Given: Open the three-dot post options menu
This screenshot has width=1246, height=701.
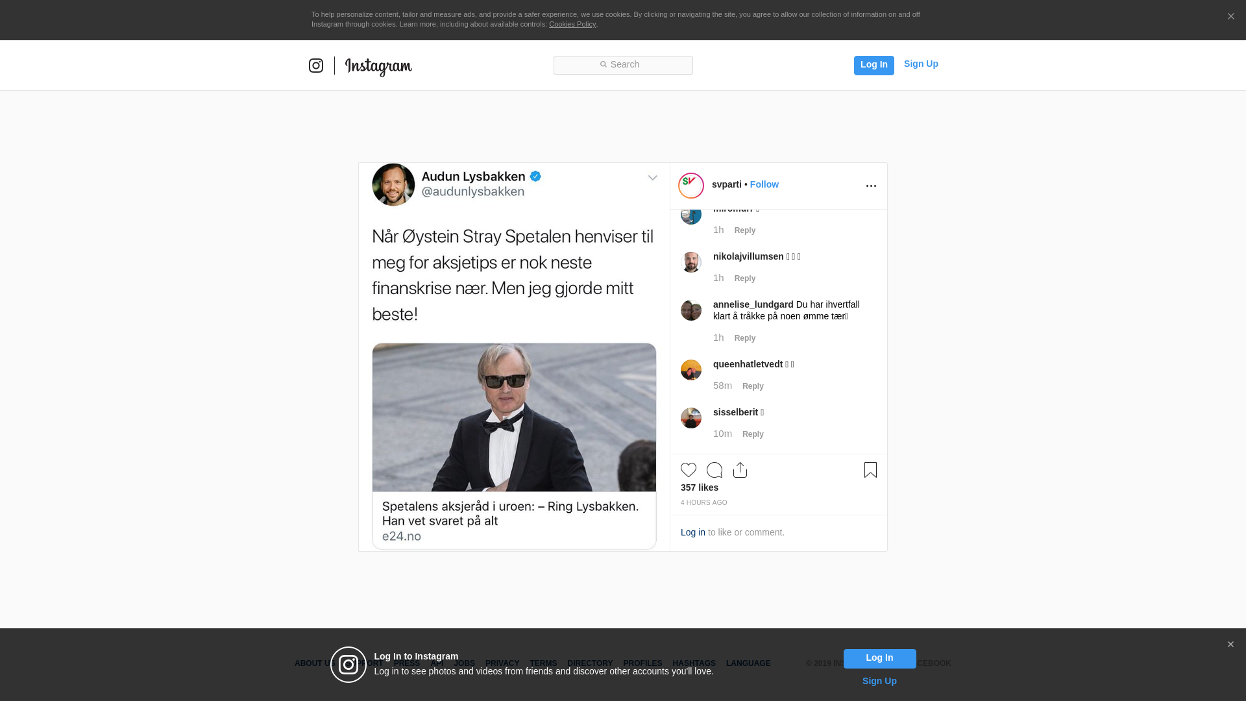Looking at the screenshot, I should click(871, 186).
